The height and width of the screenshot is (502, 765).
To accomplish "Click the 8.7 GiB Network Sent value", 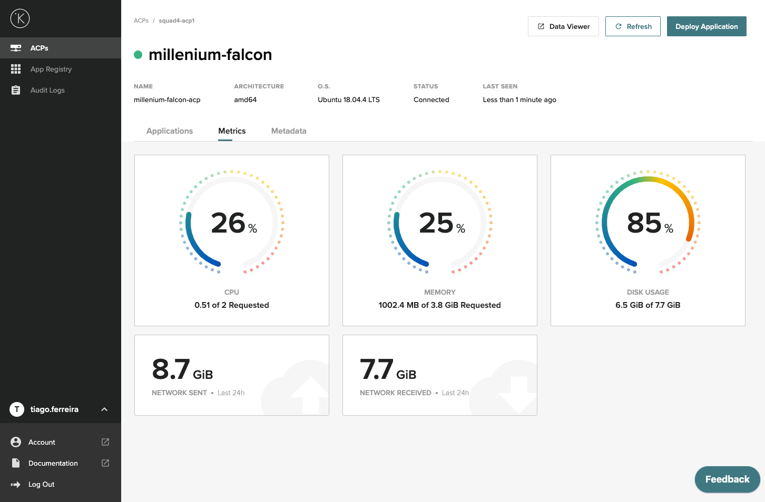I will [x=182, y=369].
